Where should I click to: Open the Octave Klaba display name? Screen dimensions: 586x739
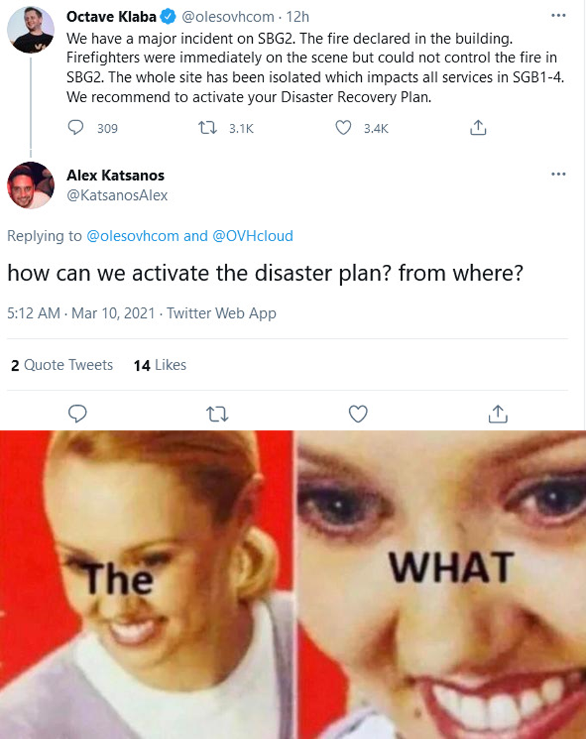111,17
